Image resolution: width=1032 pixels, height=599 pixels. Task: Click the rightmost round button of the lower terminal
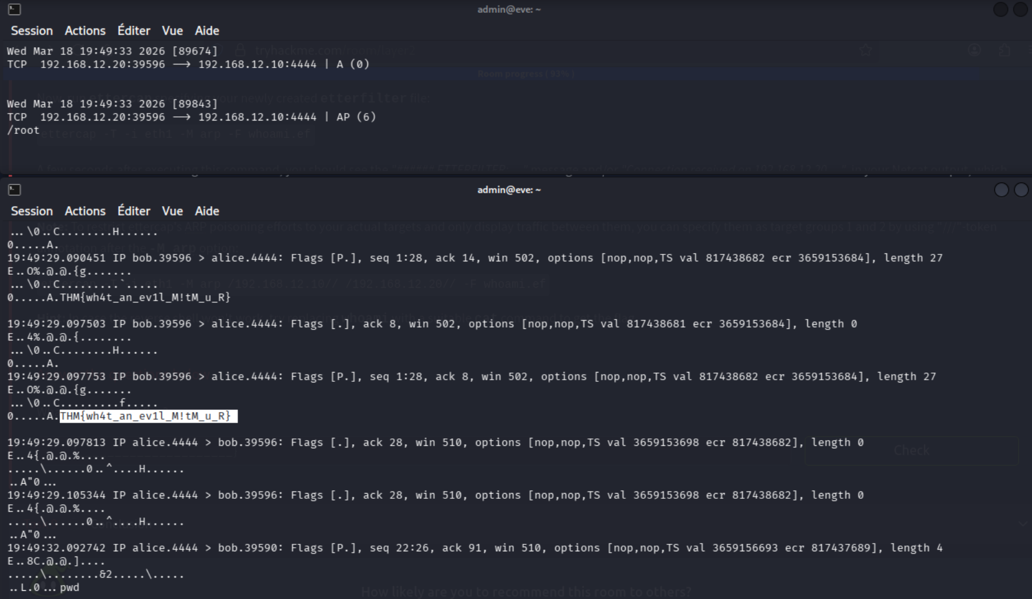[x=1021, y=190]
